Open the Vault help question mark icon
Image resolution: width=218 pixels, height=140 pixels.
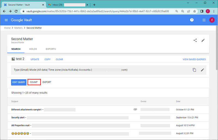[x=192, y=20]
